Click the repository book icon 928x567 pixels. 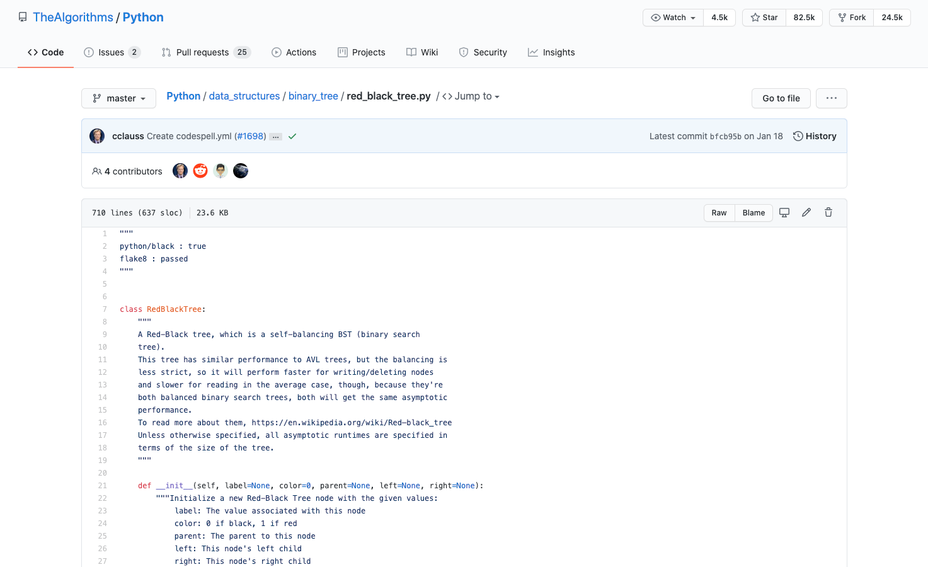click(x=23, y=18)
